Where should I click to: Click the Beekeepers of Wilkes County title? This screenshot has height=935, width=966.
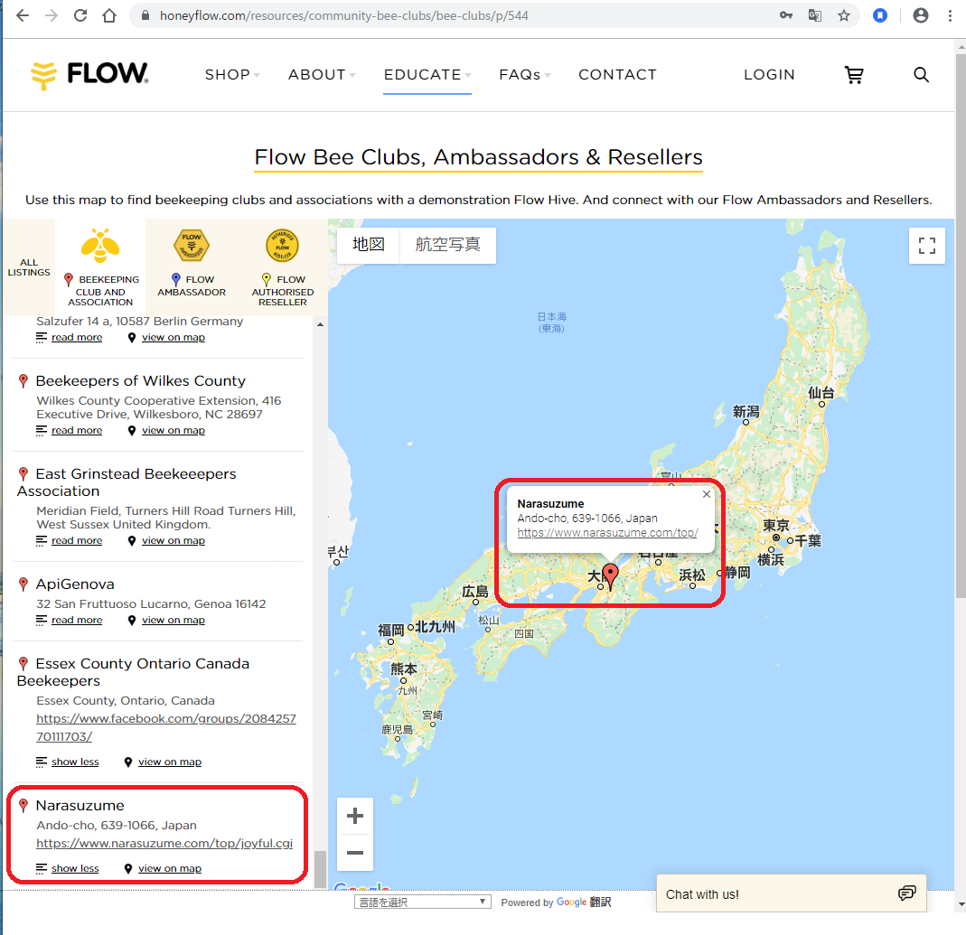[140, 380]
